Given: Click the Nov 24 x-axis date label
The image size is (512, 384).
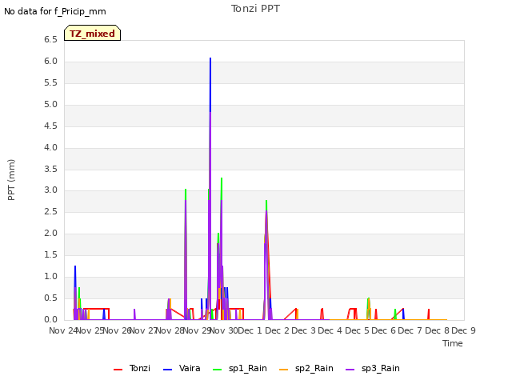Looking at the screenshot, I should pos(63,330).
